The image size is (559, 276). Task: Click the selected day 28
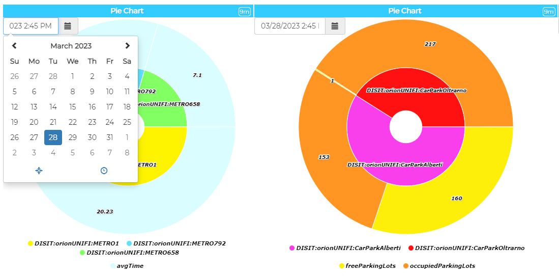click(x=53, y=137)
